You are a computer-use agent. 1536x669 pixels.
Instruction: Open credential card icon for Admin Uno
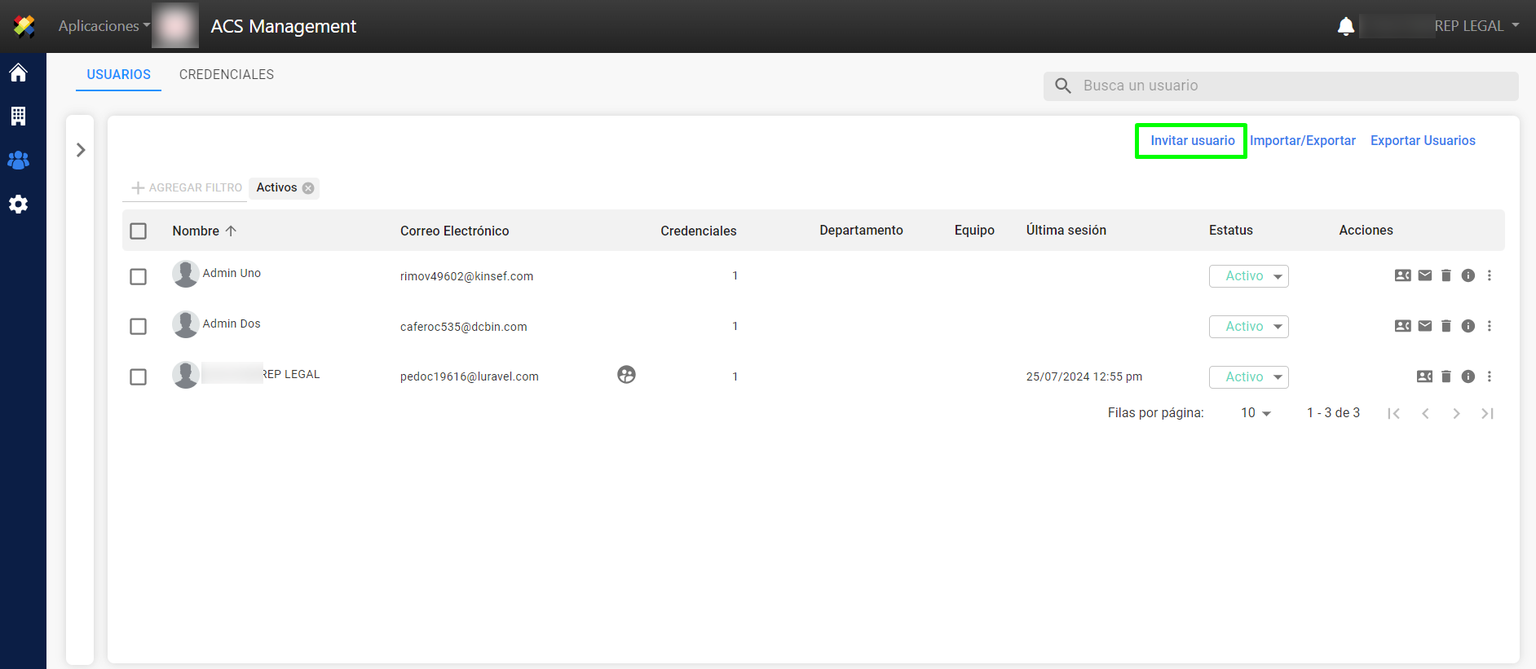pyautogui.click(x=1402, y=275)
